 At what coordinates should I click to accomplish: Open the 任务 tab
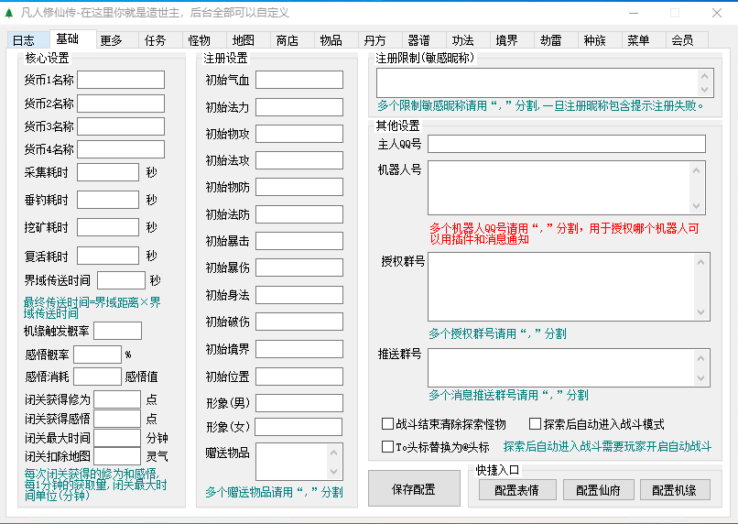click(160, 40)
